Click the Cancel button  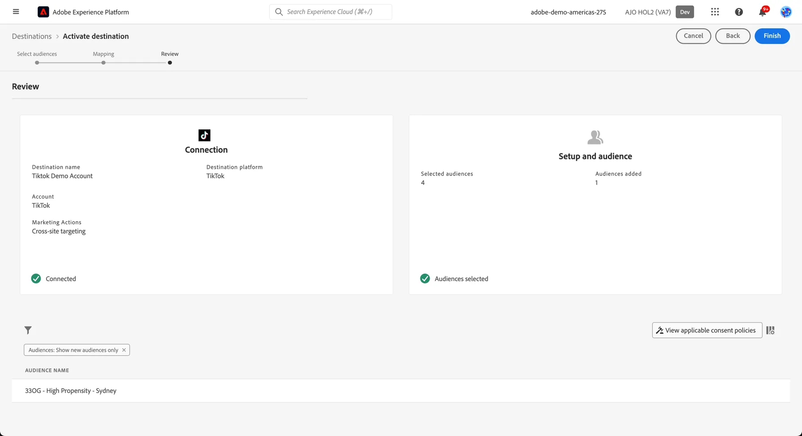[693, 36]
